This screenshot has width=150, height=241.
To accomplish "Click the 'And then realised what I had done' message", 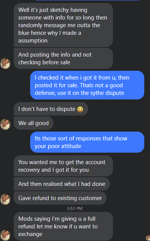I will (62, 184).
